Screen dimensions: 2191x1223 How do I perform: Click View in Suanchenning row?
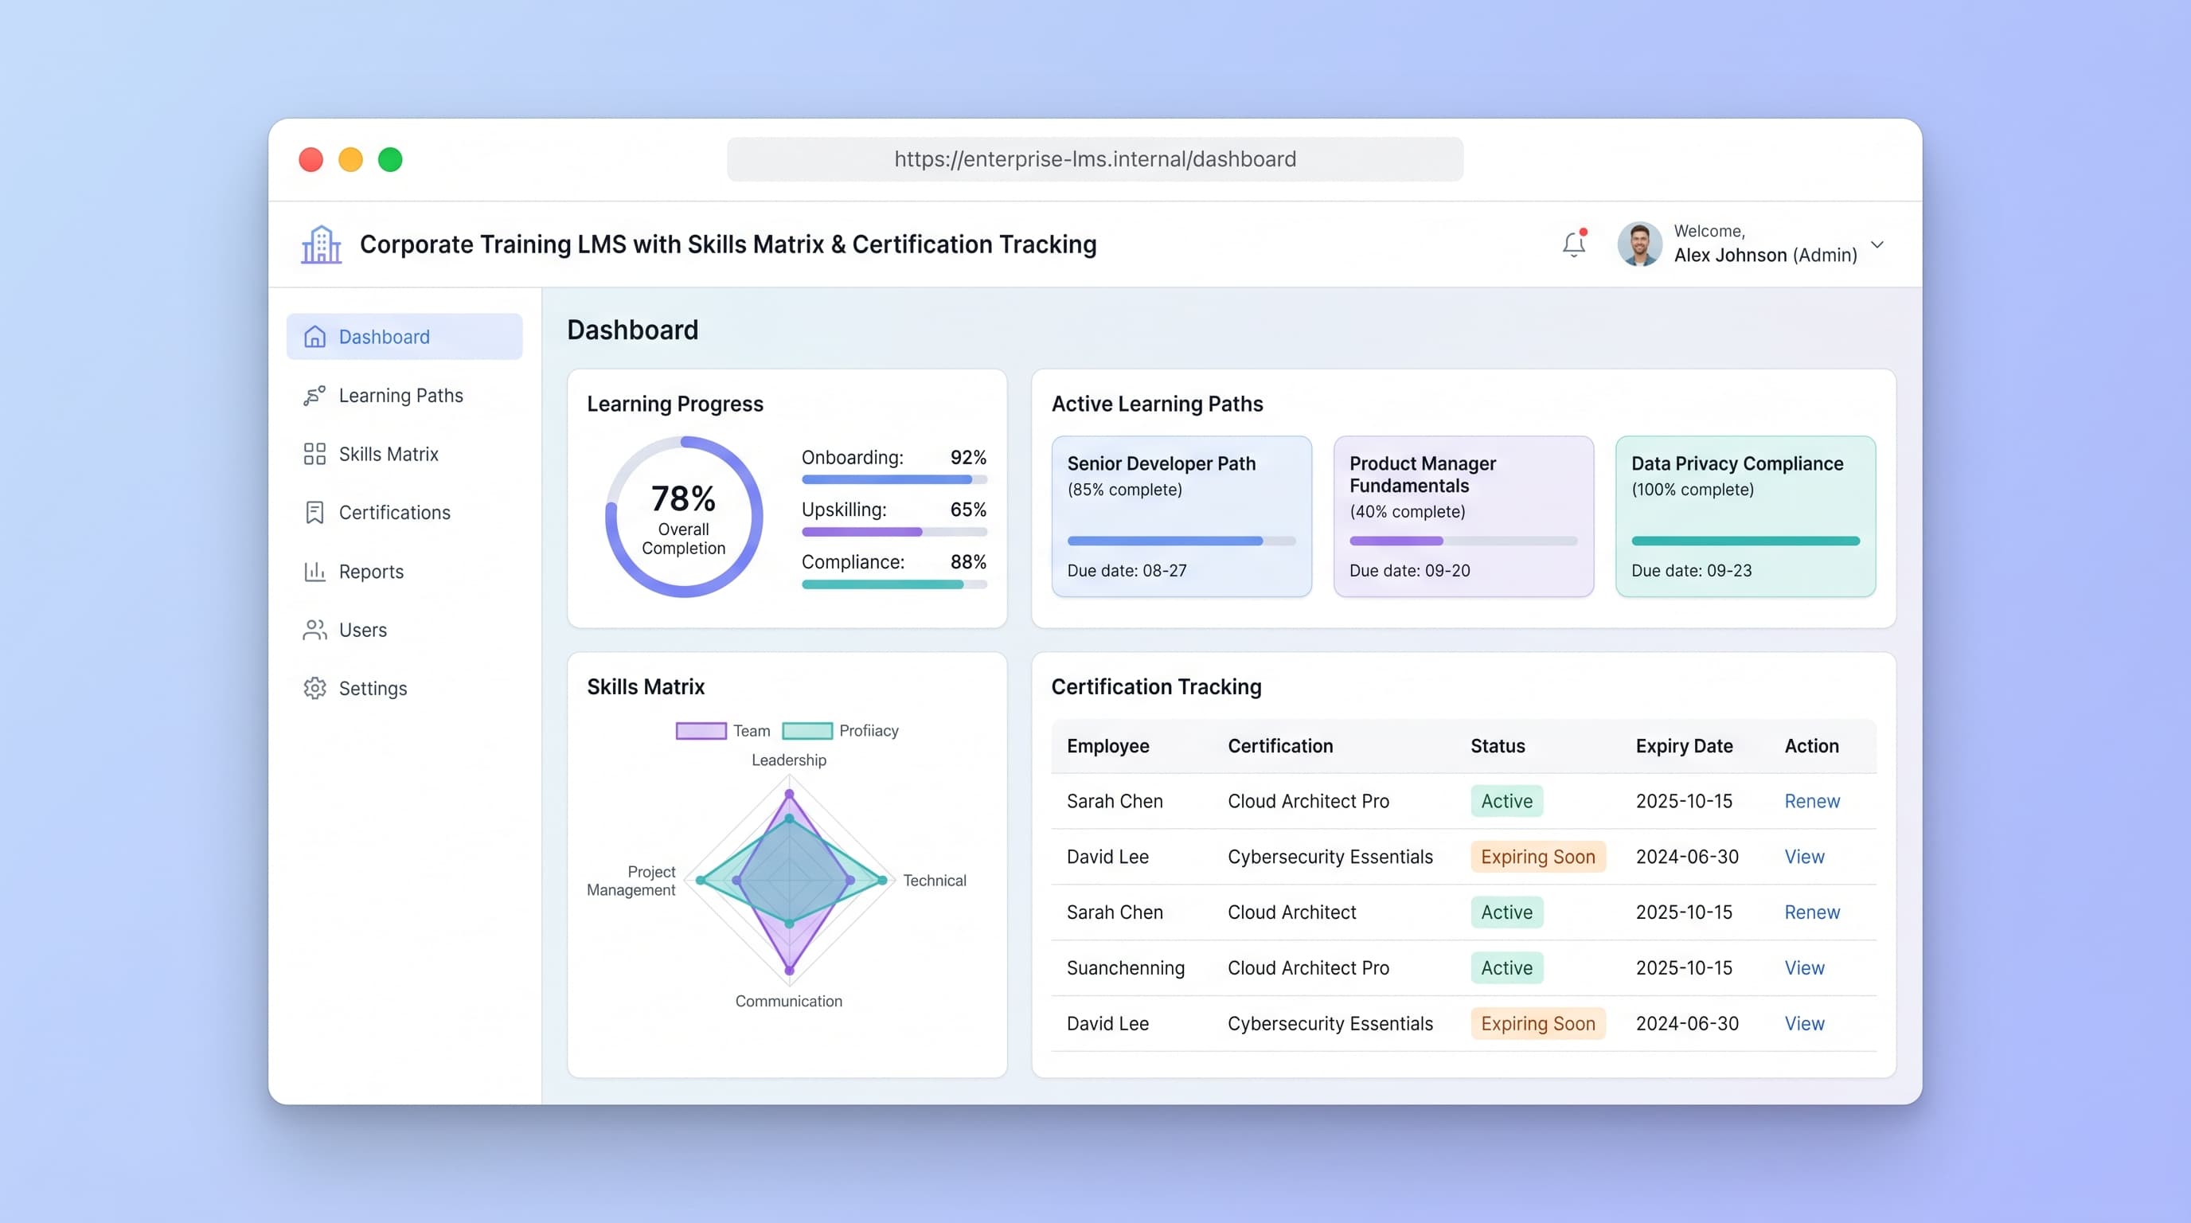coord(1804,968)
